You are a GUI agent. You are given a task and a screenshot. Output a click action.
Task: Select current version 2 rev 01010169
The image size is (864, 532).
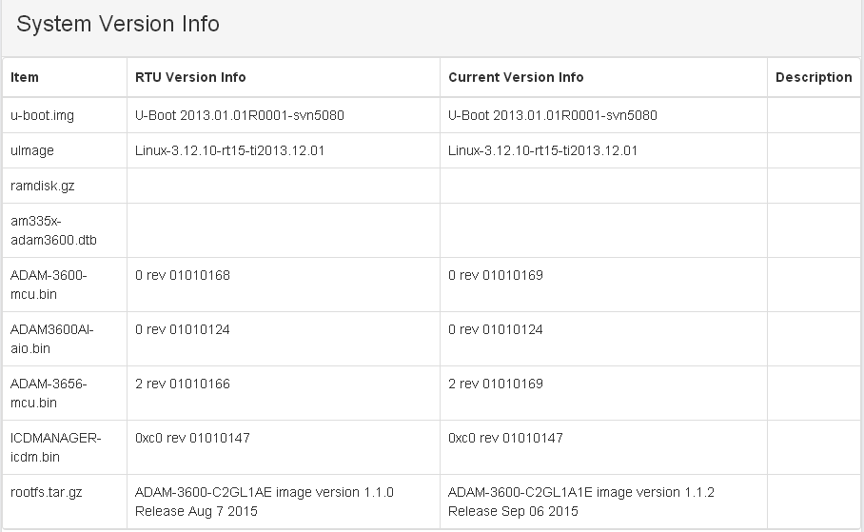[496, 384]
